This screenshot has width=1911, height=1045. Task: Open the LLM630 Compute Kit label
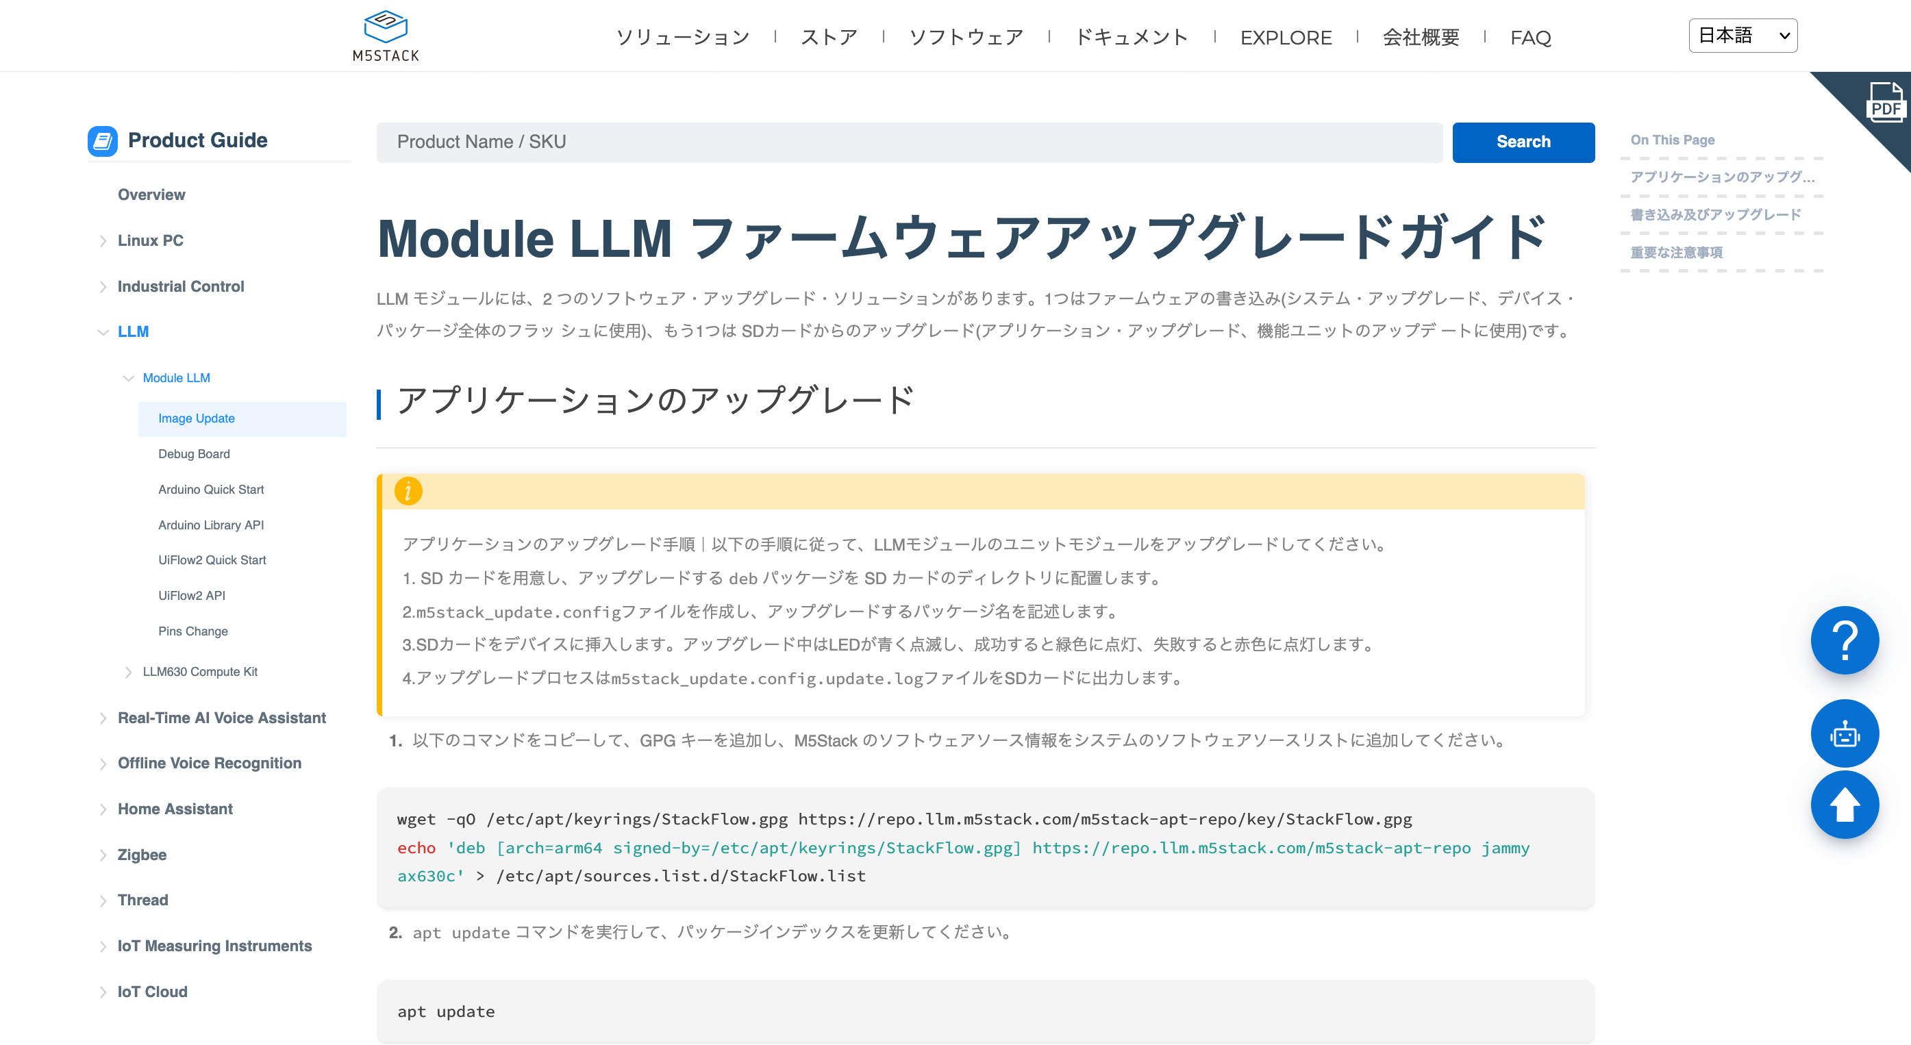(199, 672)
